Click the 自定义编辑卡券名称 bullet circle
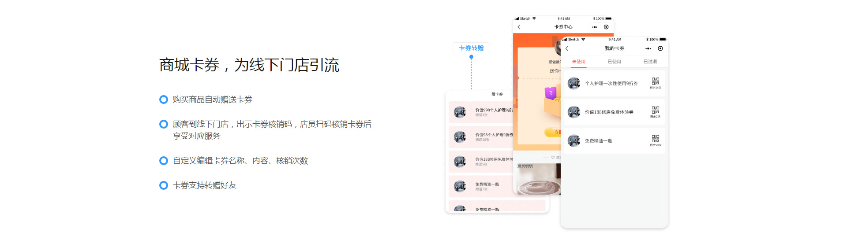 (x=164, y=161)
